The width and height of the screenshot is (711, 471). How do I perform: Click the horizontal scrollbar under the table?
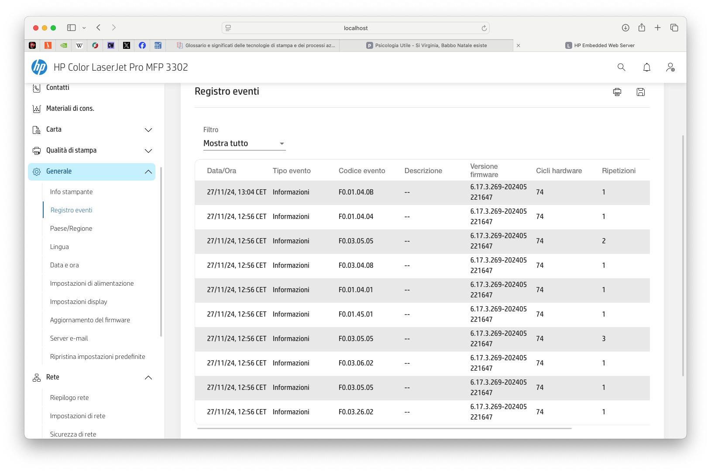[x=384, y=429]
